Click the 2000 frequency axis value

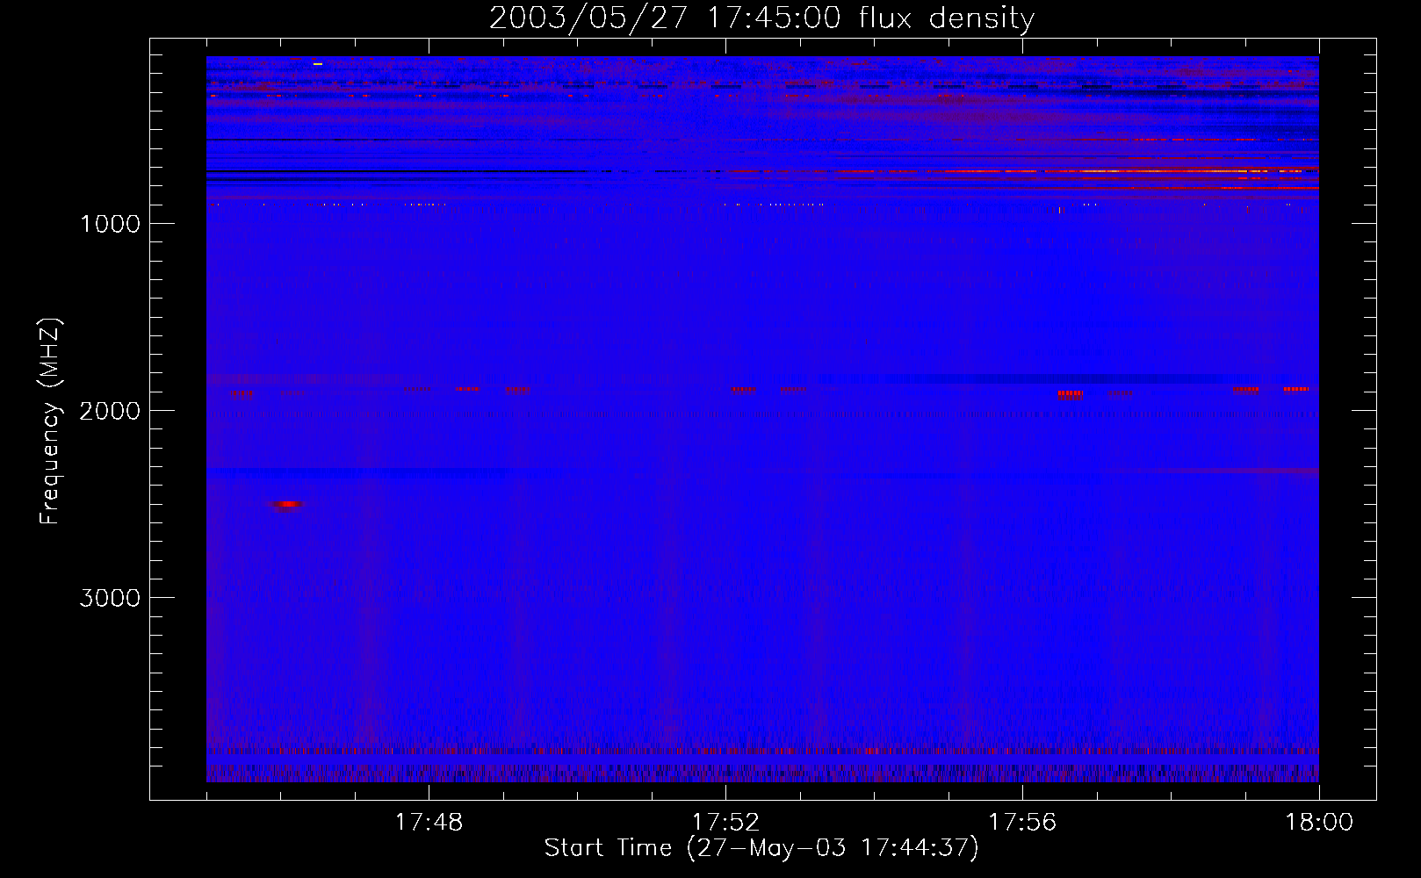110,411
